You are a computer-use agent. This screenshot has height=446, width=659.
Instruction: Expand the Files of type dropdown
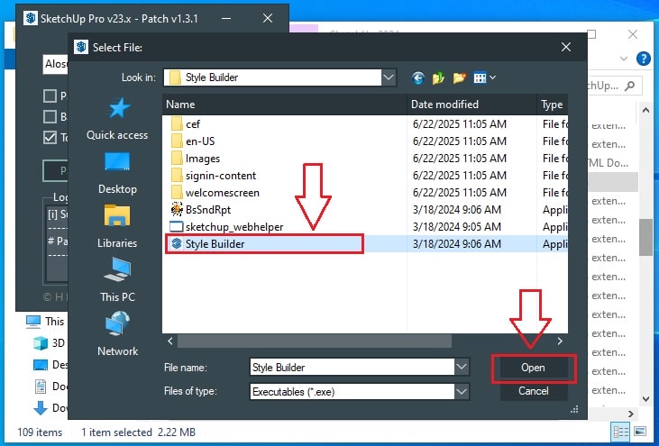tap(462, 392)
